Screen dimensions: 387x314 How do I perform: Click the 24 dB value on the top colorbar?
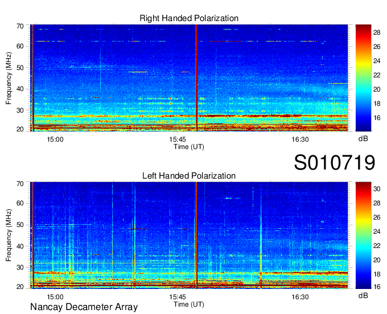tap(377, 61)
